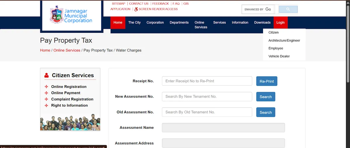Choose Architecture/Engineer login option

click(284, 40)
